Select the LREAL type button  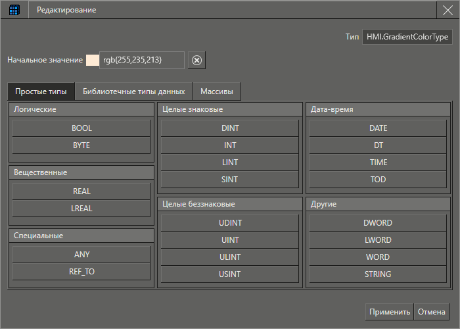point(82,209)
